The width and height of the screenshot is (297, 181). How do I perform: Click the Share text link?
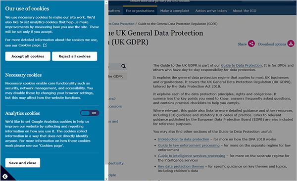click(x=242, y=44)
